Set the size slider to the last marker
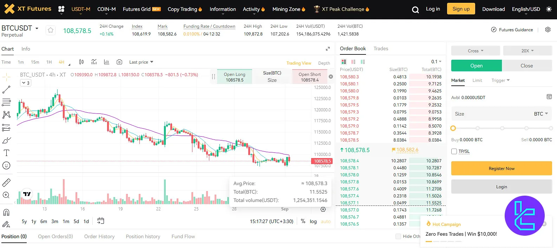The height and width of the screenshot is (248, 557). (551, 128)
